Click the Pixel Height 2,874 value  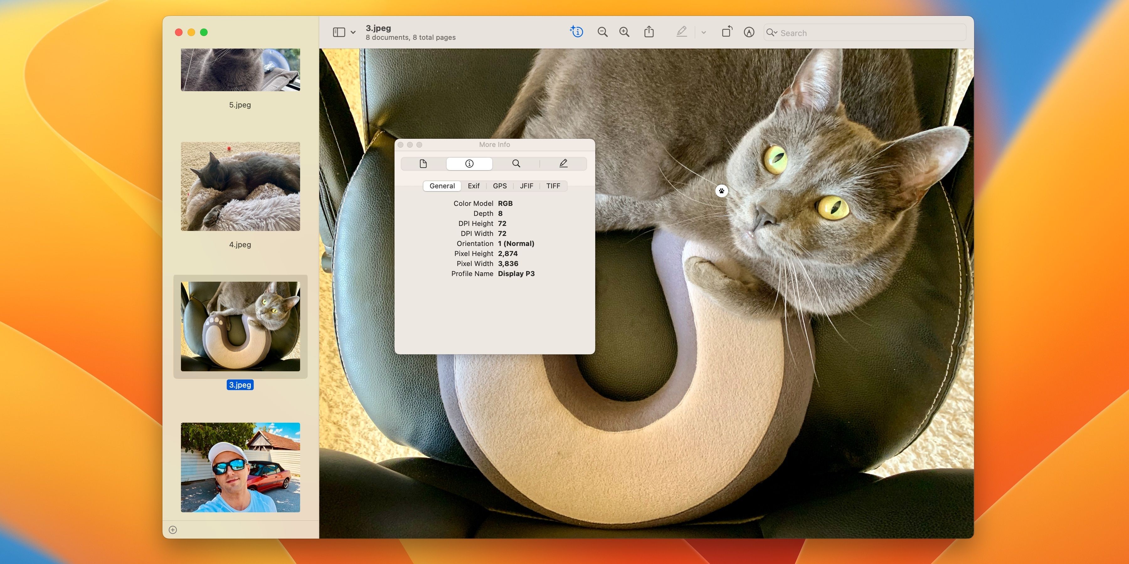tap(508, 253)
